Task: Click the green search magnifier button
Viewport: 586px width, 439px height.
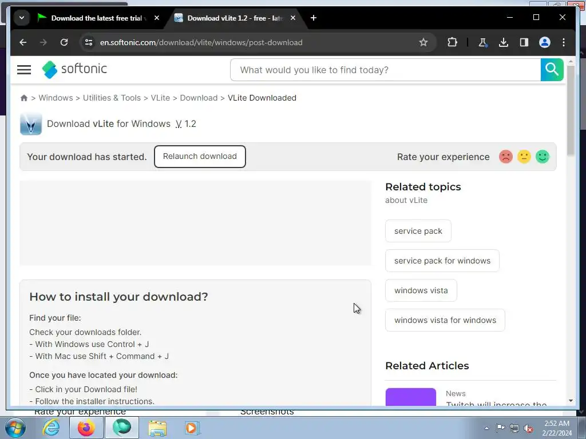Action: tap(552, 70)
